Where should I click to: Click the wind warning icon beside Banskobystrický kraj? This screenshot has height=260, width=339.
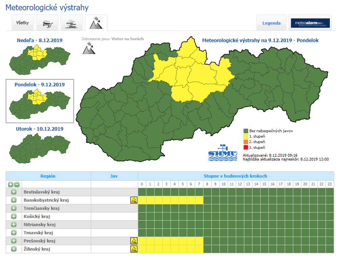coord(134,200)
